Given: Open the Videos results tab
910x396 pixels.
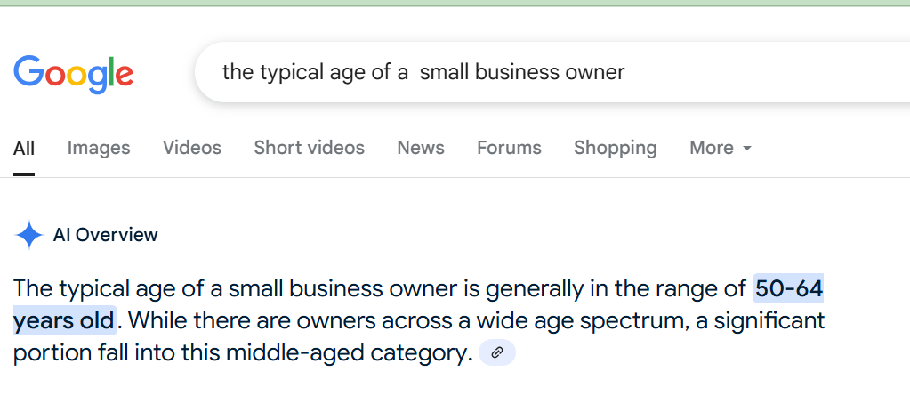Looking at the screenshot, I should pyautogui.click(x=192, y=148).
